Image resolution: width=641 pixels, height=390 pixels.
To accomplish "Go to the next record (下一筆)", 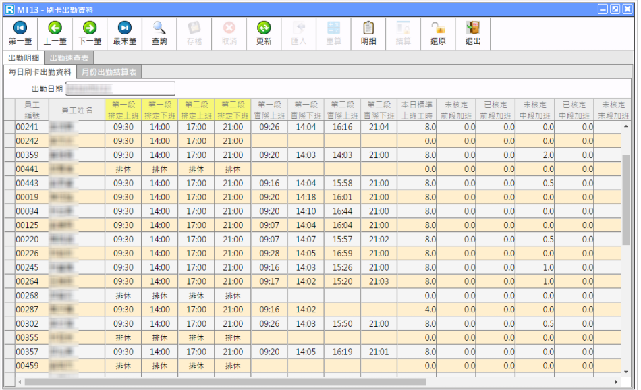I will 90,33.
